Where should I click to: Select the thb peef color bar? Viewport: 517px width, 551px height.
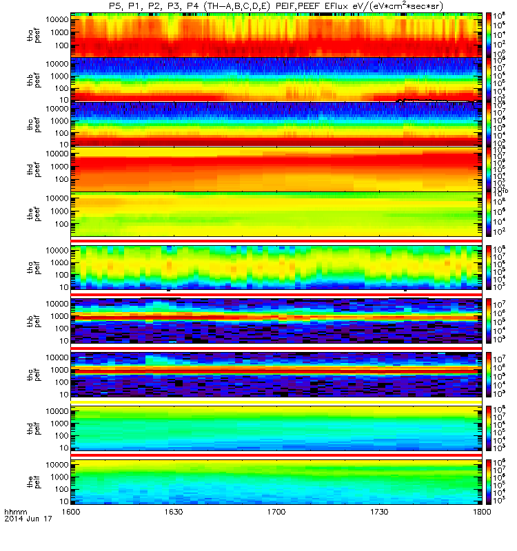click(489, 80)
